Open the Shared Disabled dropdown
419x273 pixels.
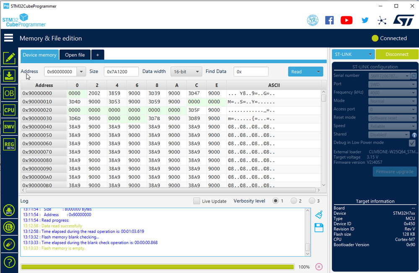point(389,135)
